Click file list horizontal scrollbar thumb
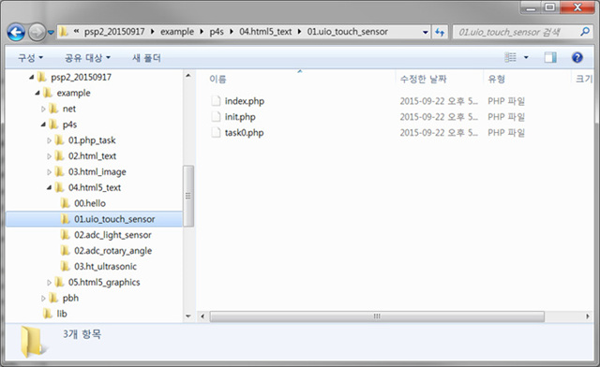 [x=377, y=316]
